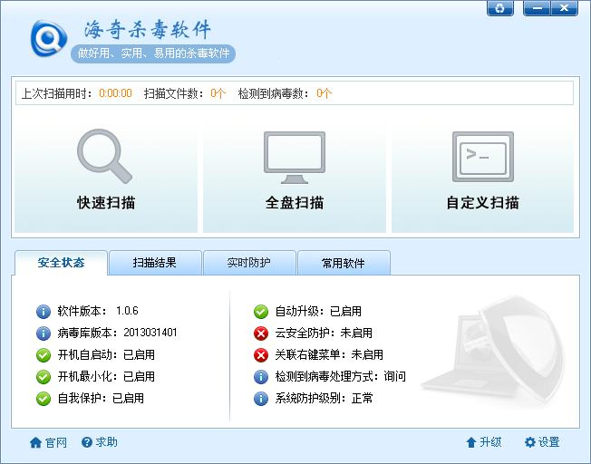Click the terminal icon for 自定义扫描

point(482,156)
